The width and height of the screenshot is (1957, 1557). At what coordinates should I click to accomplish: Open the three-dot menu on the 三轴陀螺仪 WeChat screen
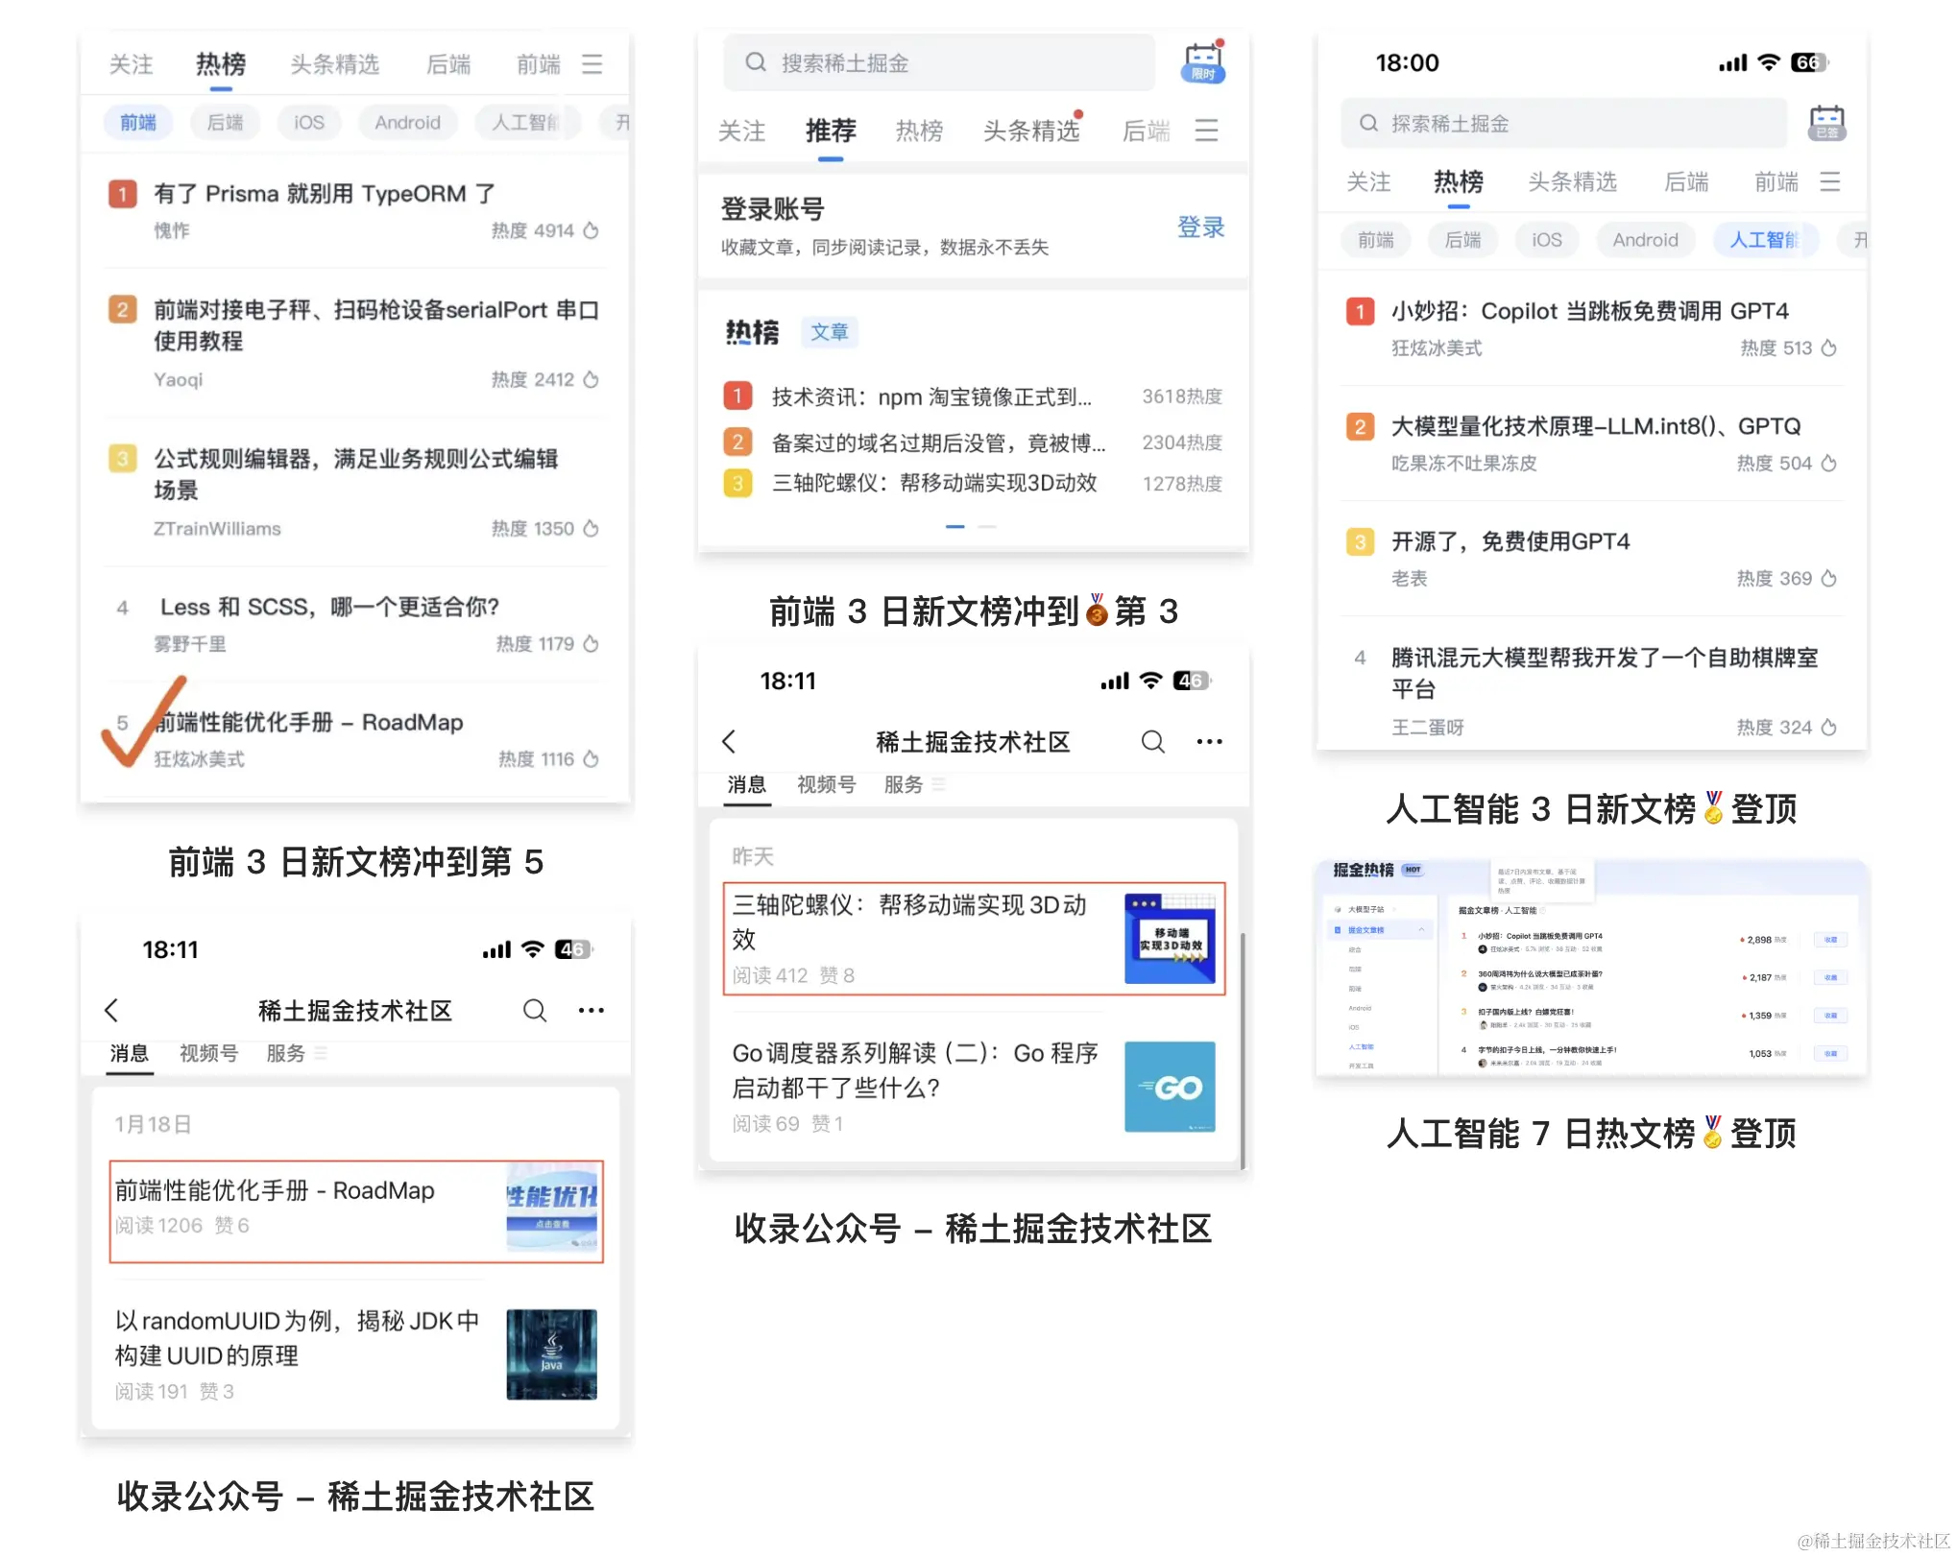[1210, 741]
